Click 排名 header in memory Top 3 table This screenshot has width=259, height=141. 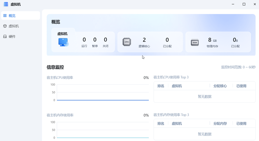tap(161, 124)
